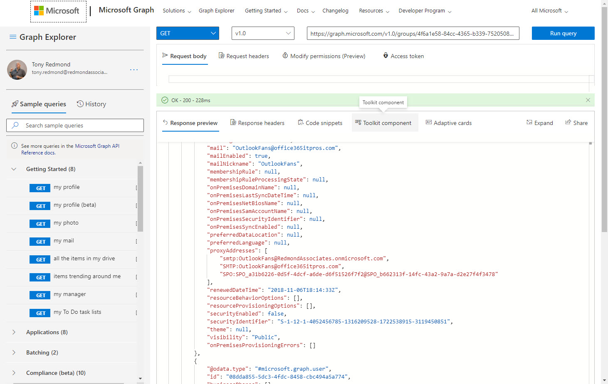Dismiss the OK - 200 response status banner
Image resolution: width=608 pixels, height=384 pixels.
click(x=588, y=100)
